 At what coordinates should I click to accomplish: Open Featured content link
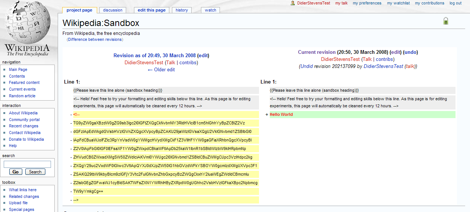(24, 82)
